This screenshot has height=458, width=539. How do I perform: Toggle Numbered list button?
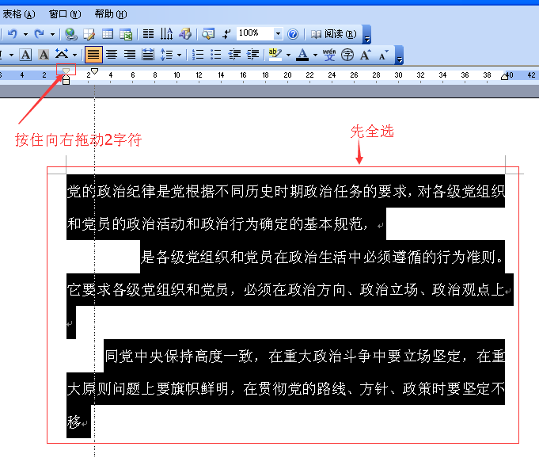click(x=198, y=55)
